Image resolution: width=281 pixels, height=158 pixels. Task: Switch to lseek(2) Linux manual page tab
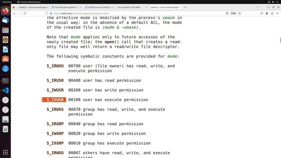click(x=32, y=7)
